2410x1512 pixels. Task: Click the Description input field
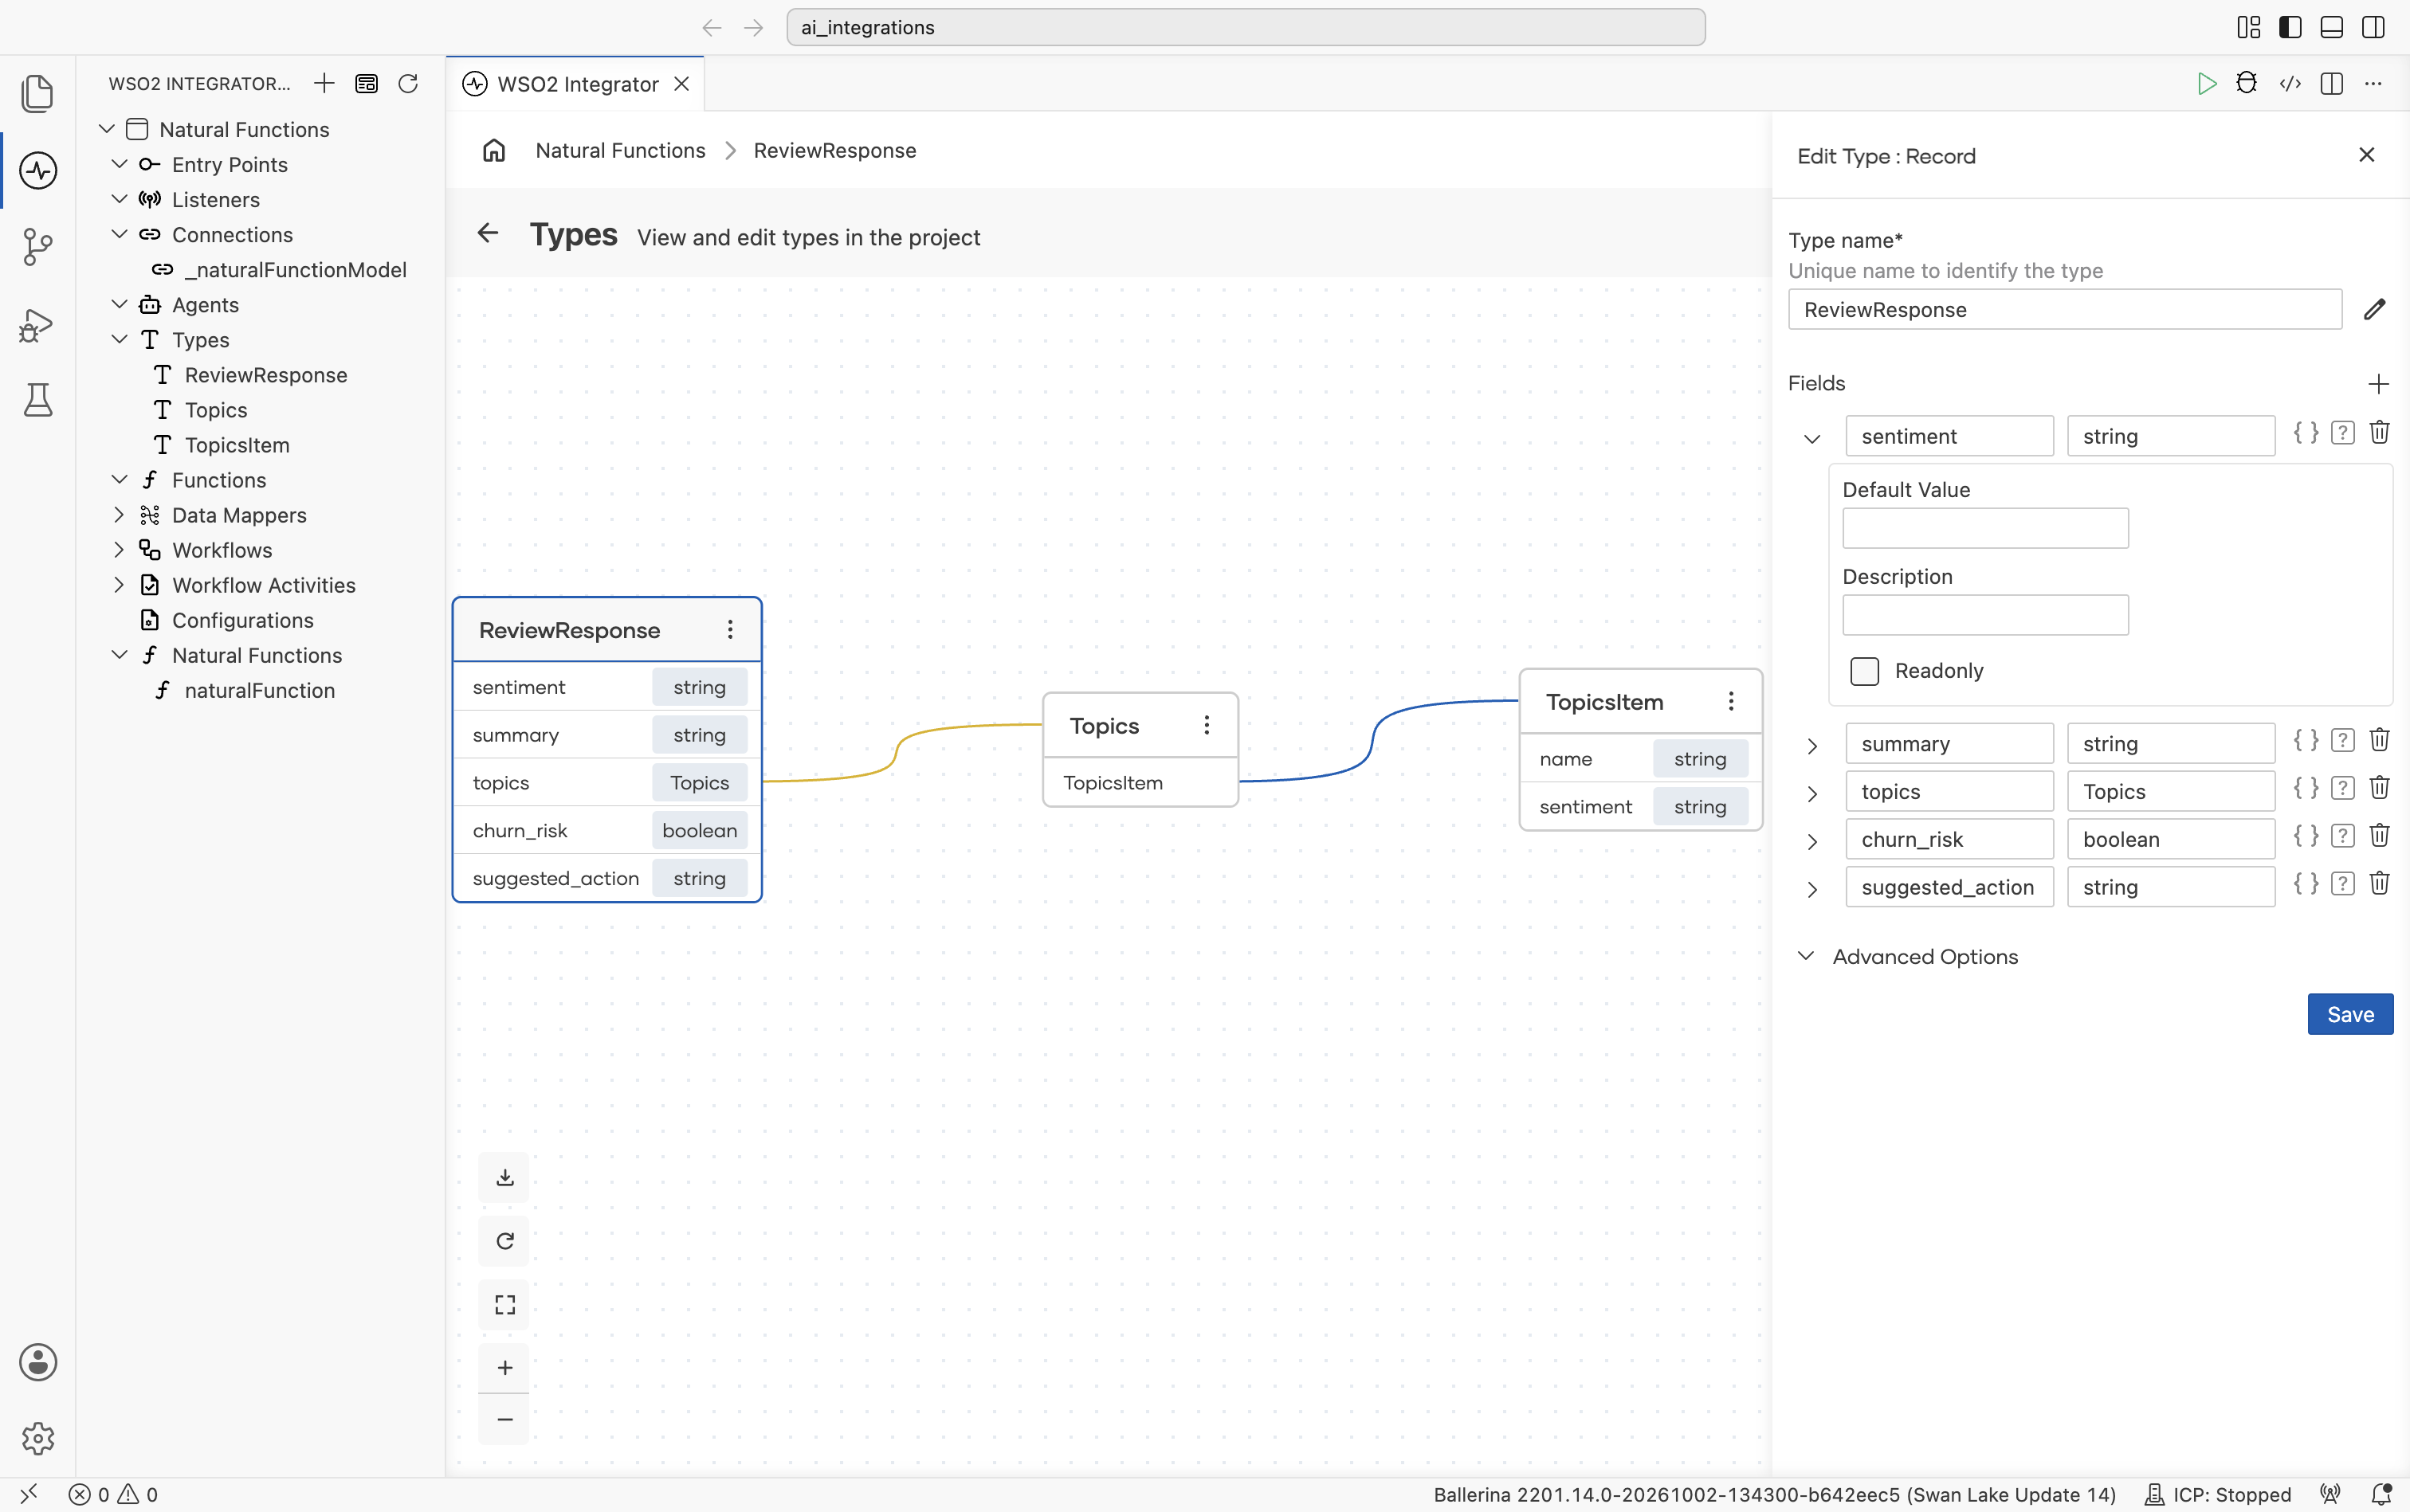click(1985, 615)
